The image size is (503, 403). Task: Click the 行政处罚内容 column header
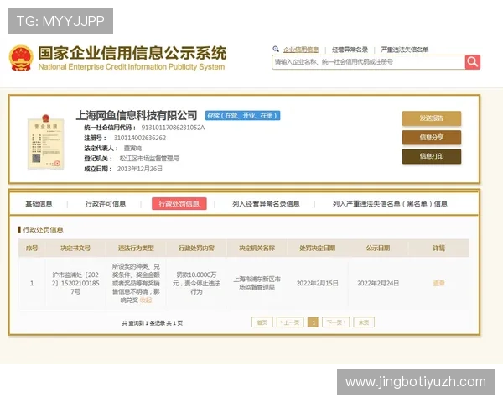click(197, 249)
